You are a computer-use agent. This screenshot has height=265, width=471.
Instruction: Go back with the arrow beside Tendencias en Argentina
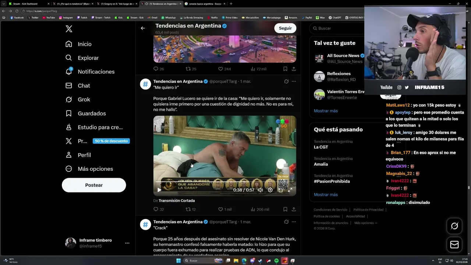143,28
